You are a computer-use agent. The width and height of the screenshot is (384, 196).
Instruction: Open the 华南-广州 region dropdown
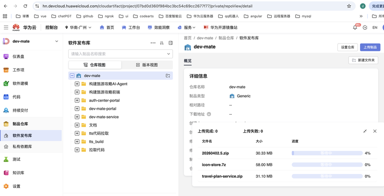click(78, 28)
